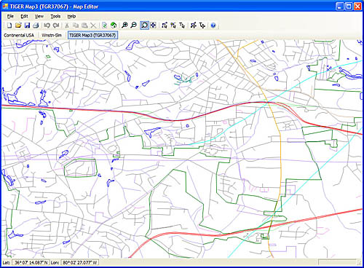Create a new map document
Screen dimensions: 364x268
(x=9, y=25)
